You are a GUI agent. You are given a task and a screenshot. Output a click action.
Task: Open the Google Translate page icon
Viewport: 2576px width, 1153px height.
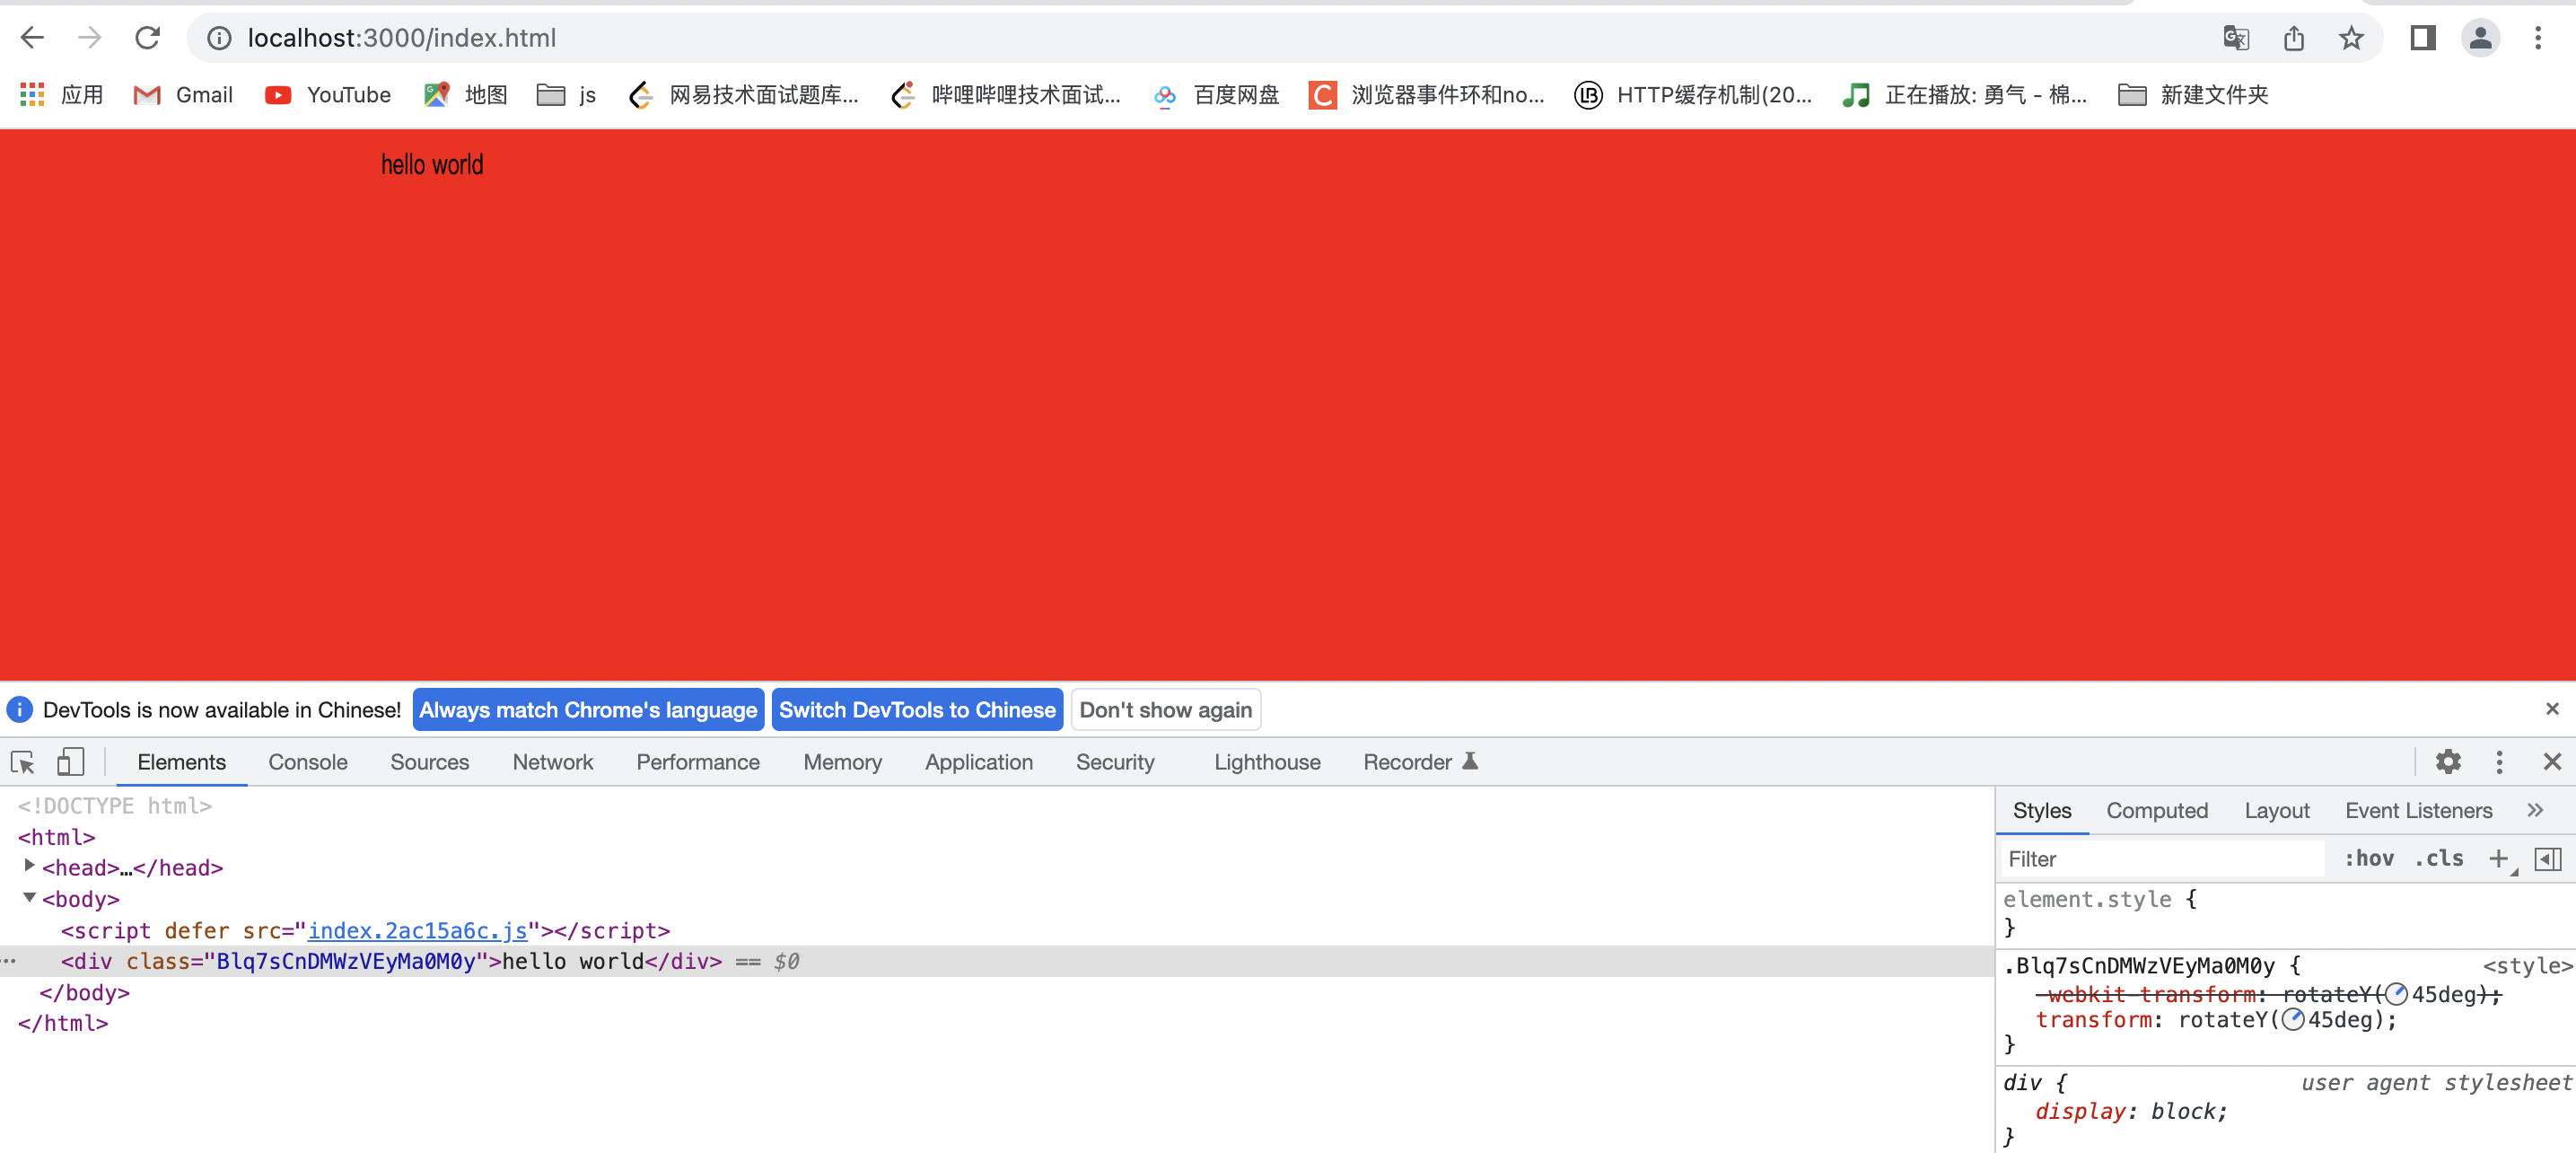coord(2236,38)
